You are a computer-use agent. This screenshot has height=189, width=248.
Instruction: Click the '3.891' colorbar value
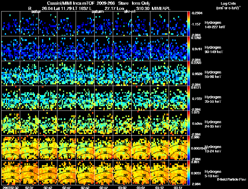(x=195, y=162)
